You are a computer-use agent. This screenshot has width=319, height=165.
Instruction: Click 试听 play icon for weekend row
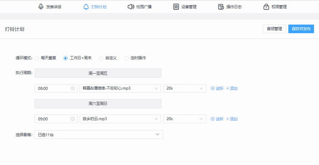[213, 119]
